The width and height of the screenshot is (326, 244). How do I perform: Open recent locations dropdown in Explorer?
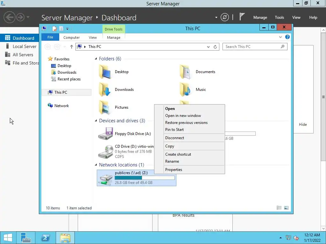click(x=65, y=47)
